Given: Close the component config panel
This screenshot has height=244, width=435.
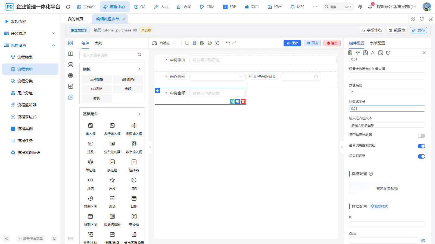Looking at the screenshot, I should point(424,53).
